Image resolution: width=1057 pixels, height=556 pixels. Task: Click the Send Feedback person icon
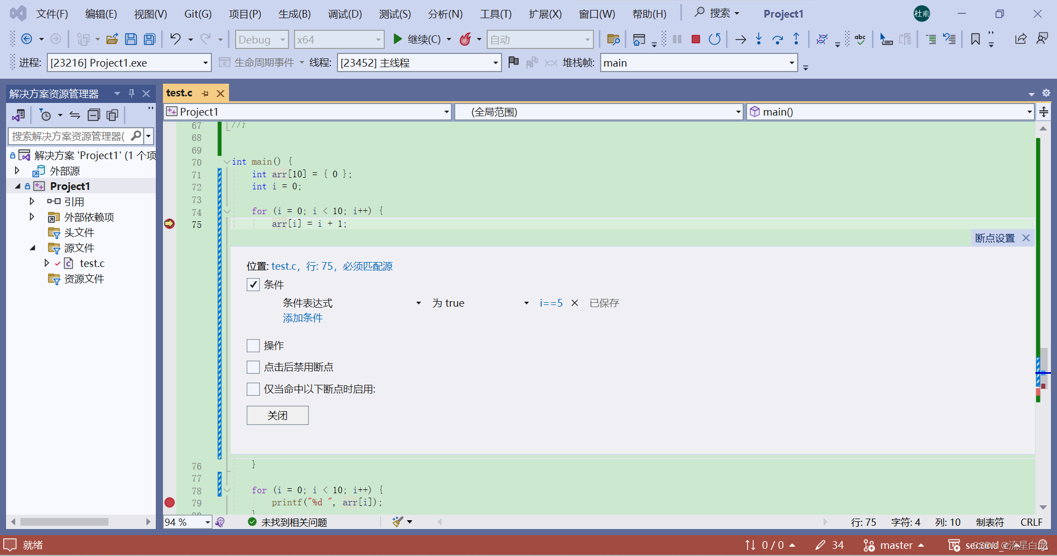pos(1042,39)
